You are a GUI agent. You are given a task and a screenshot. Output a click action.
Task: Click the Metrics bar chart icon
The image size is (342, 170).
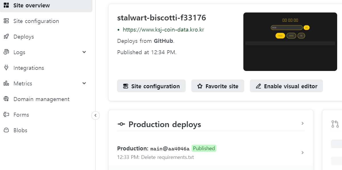(6, 83)
